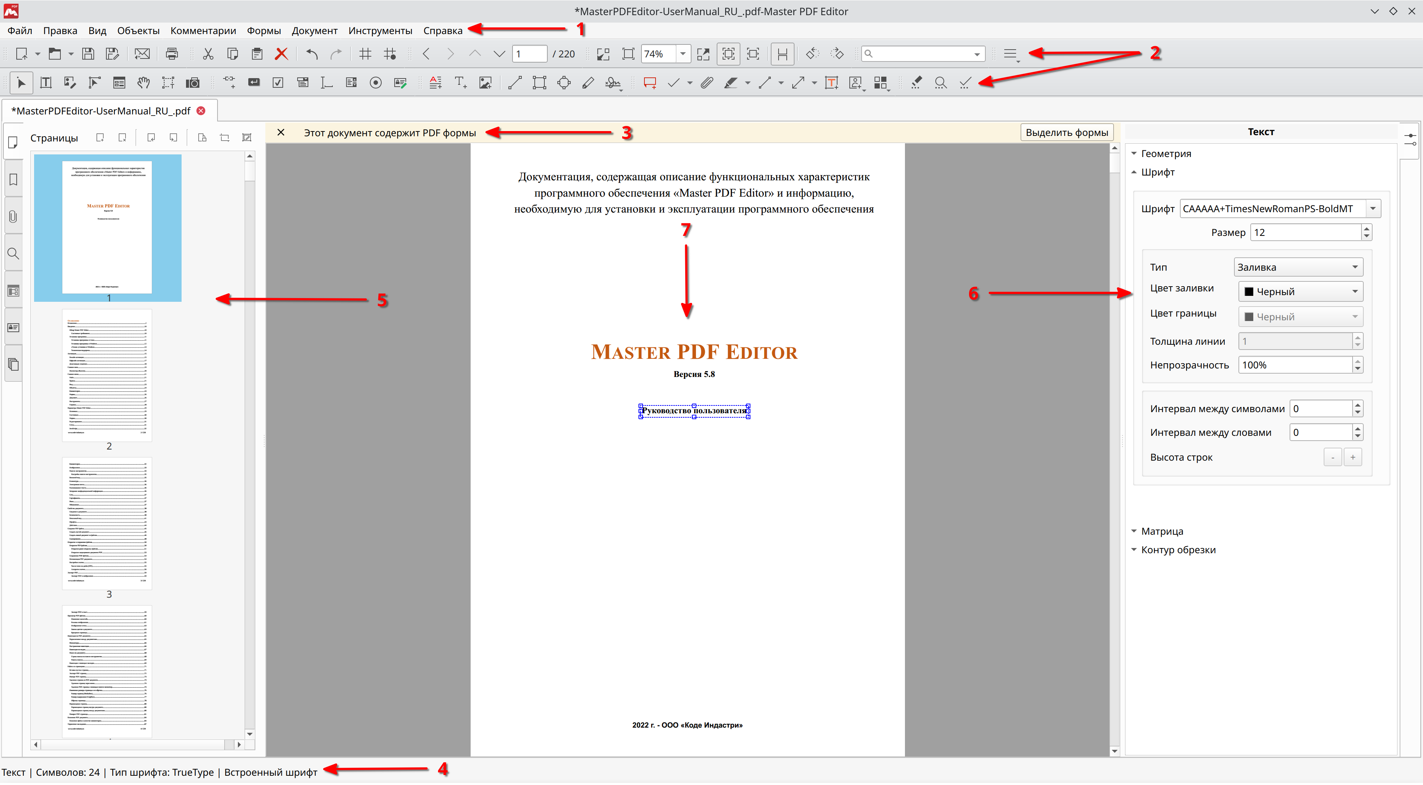The image size is (1423, 785).
Task: Click the Выделить формы button
Action: coord(1067,133)
